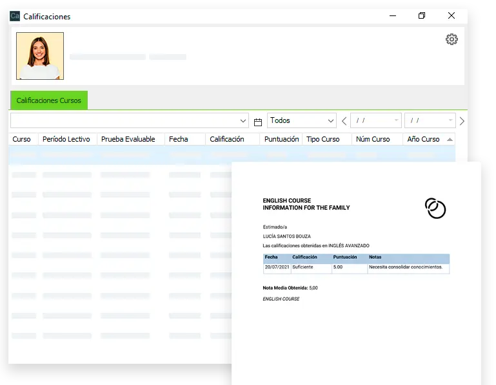Click the student profile photo
The width and height of the screenshot is (496, 385).
40,56
